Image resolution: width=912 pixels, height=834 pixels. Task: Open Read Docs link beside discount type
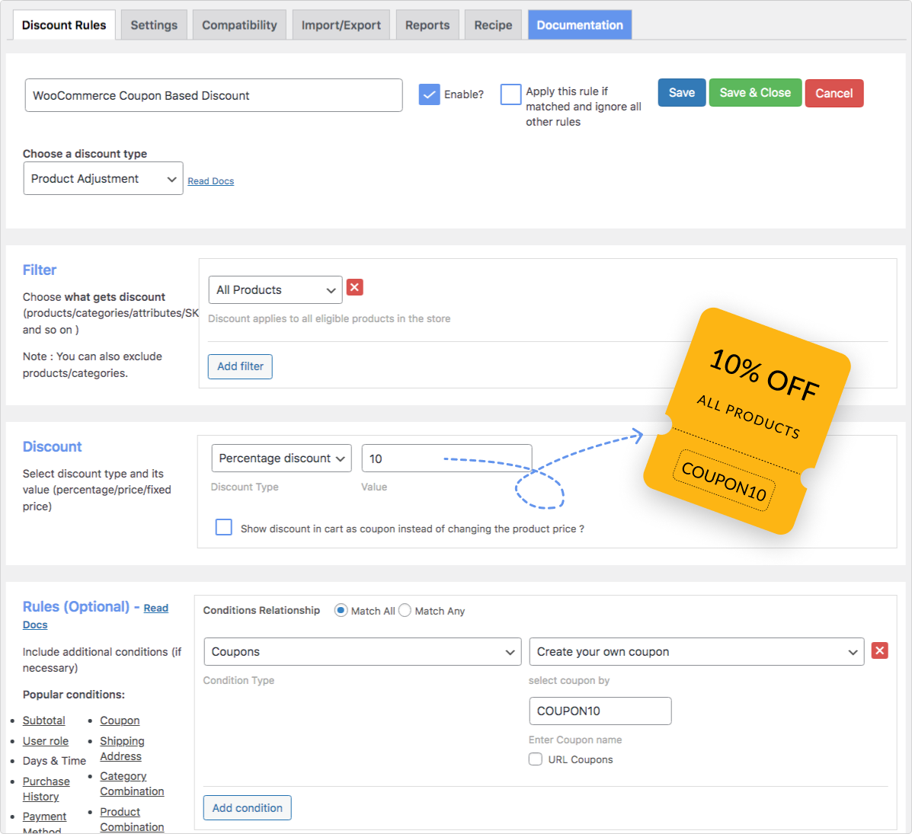coord(210,181)
